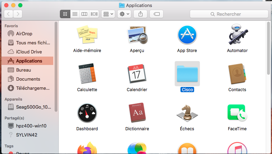Select Documents in the Favoris sidebar
272x154 pixels.
click(x=28, y=79)
